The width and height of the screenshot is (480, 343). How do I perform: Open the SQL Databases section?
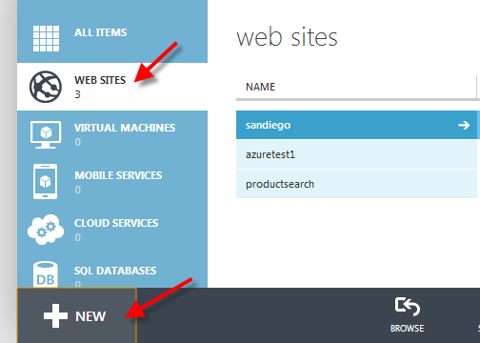coord(112,271)
